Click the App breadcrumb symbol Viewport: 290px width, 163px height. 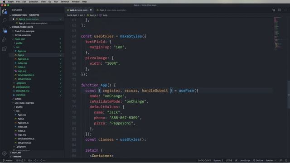(105, 15)
